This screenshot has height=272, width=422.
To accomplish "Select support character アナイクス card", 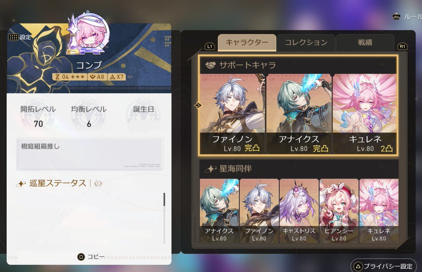I will coord(299,114).
